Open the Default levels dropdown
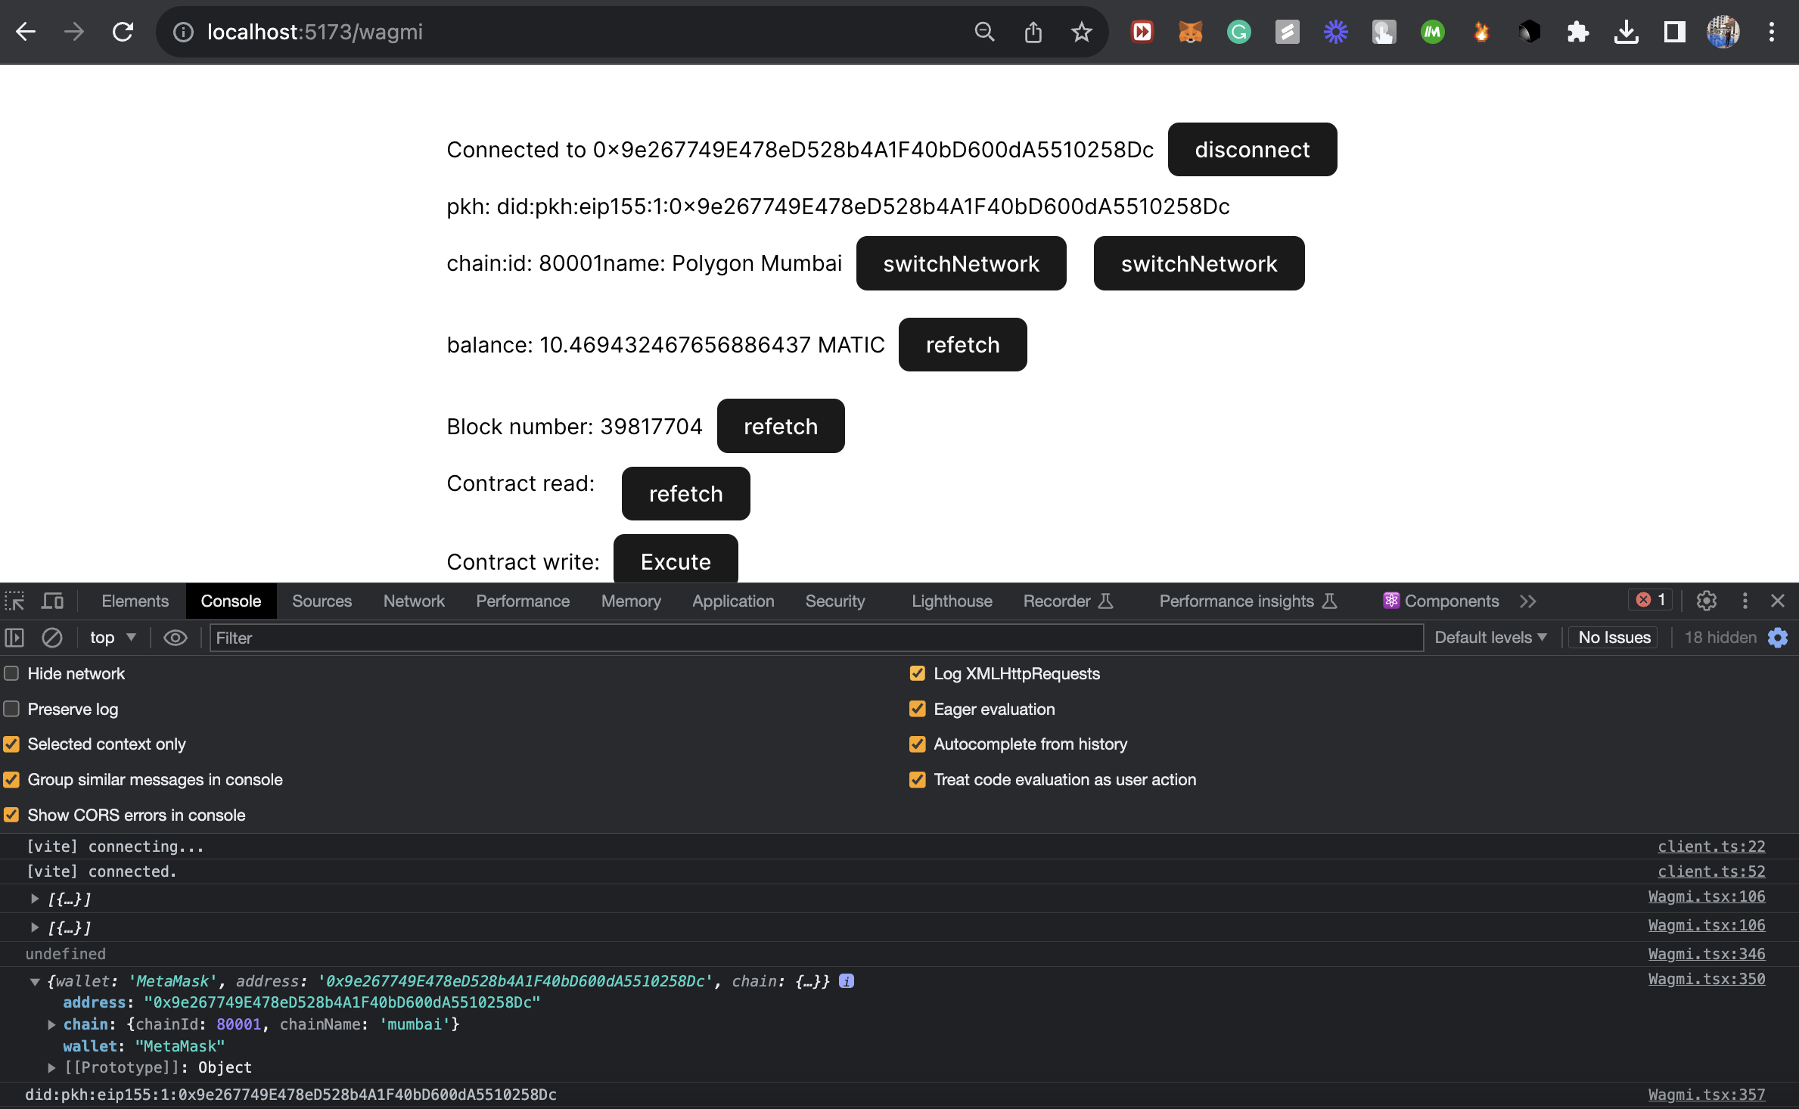The image size is (1799, 1109). [x=1490, y=638]
